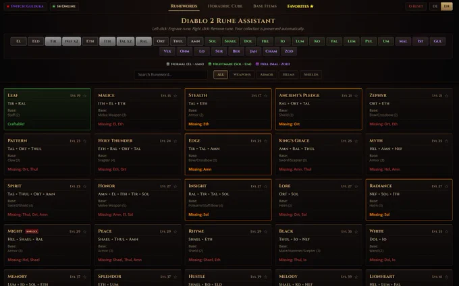Engrave the Eld rune
The height and width of the screenshot is (286, 459).
click(36, 41)
